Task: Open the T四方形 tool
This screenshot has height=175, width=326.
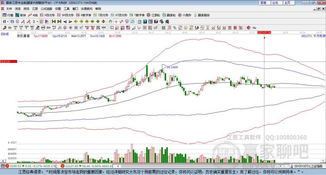Action: click(x=101, y=15)
